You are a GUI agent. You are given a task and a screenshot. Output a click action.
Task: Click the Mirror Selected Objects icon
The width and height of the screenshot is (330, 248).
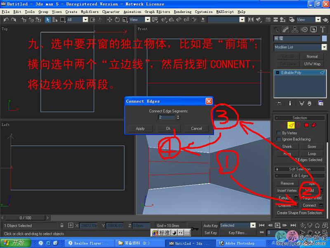[250, 20]
